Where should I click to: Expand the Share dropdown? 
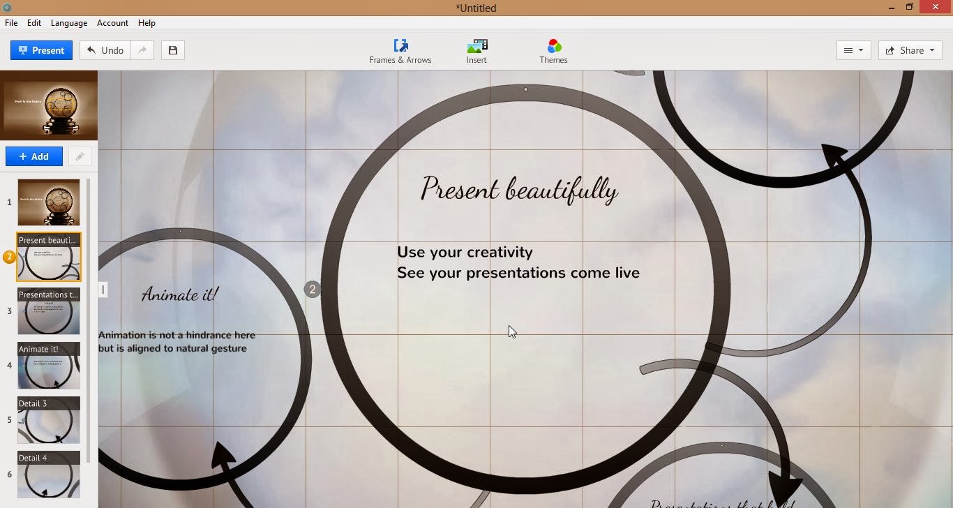tap(910, 50)
